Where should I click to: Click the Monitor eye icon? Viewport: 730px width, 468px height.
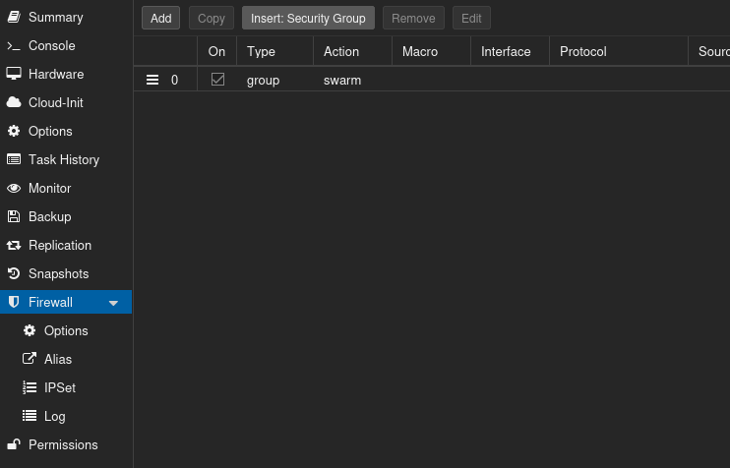14,189
